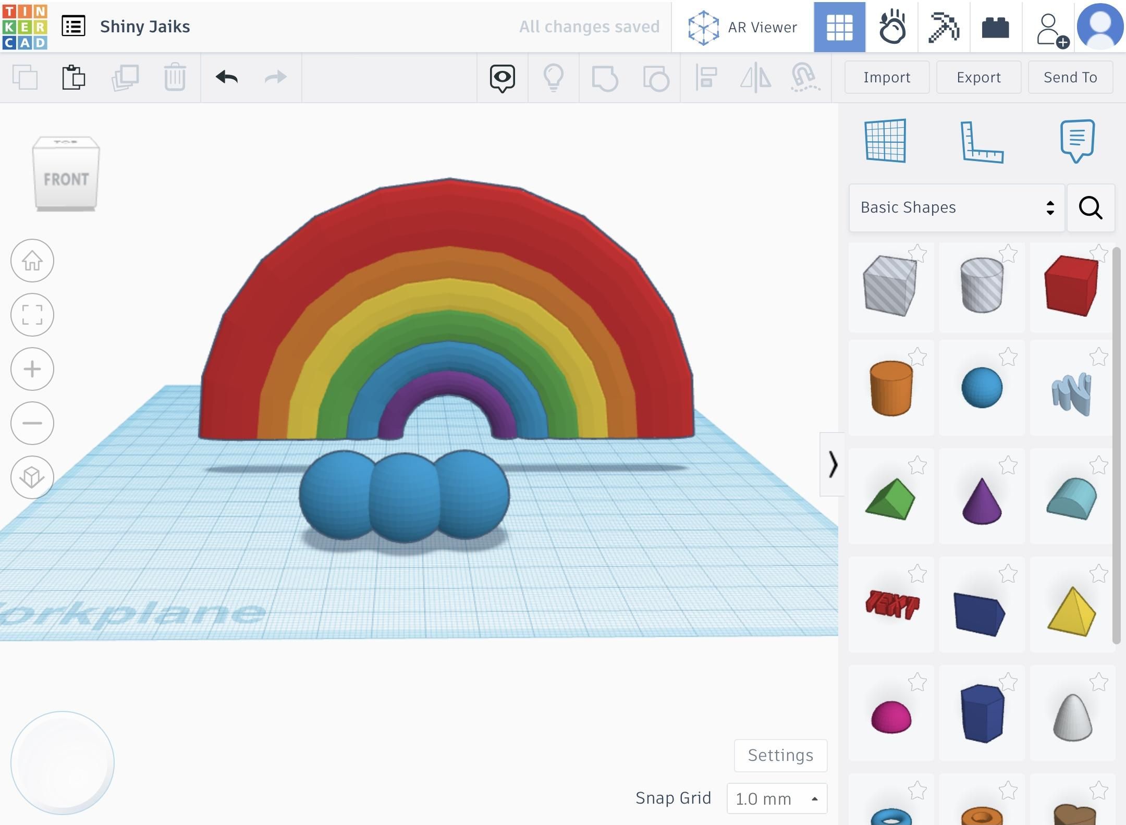
Task: Select the blue Sphere shape
Action: click(x=982, y=387)
